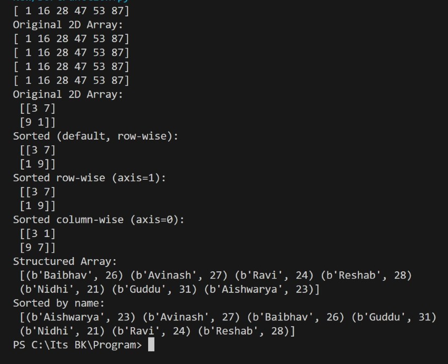Click 'Sorted row-wise (axis=1):' line

[x=90, y=178]
